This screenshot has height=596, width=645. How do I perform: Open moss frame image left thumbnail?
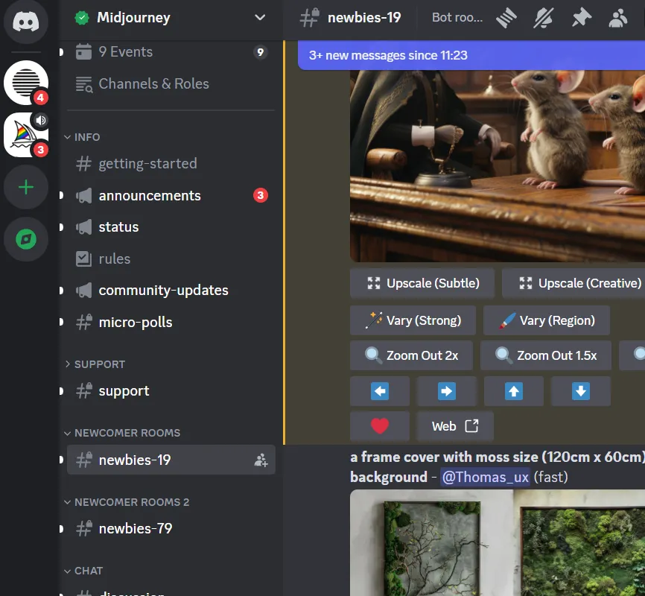coord(431,543)
